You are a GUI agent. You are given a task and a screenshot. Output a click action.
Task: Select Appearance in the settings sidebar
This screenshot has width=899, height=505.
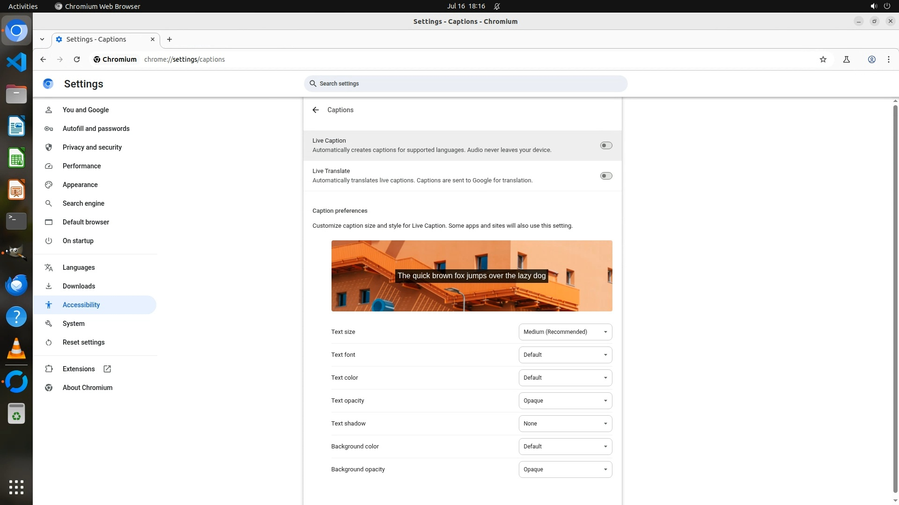click(x=80, y=185)
